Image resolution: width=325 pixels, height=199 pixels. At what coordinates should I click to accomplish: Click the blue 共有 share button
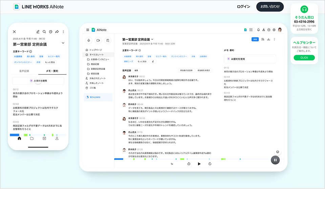(255, 39)
